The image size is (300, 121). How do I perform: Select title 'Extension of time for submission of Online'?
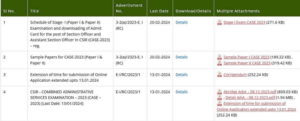pos(69,75)
